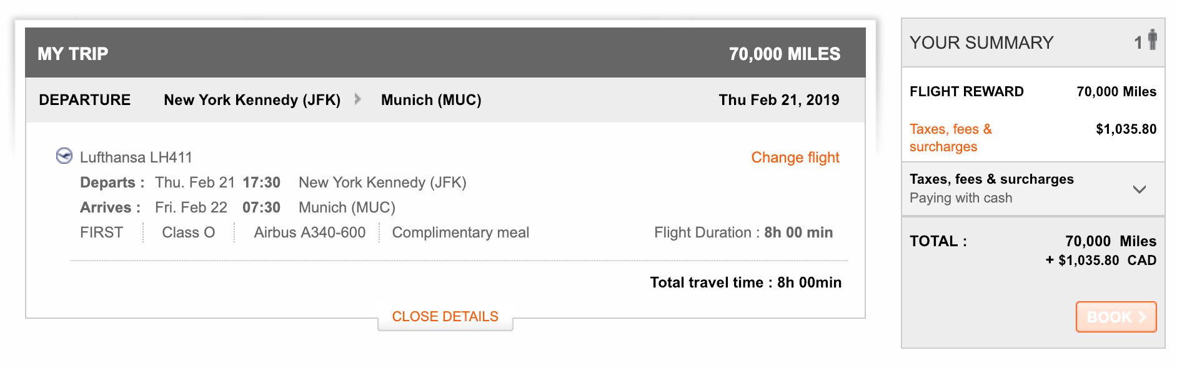Image resolution: width=1177 pixels, height=370 pixels.
Task: Click the 70,000 MILES header amount
Action: 784,54
